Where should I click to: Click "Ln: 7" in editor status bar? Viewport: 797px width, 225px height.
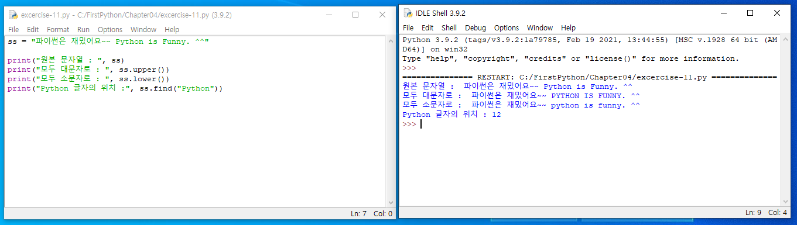point(359,214)
